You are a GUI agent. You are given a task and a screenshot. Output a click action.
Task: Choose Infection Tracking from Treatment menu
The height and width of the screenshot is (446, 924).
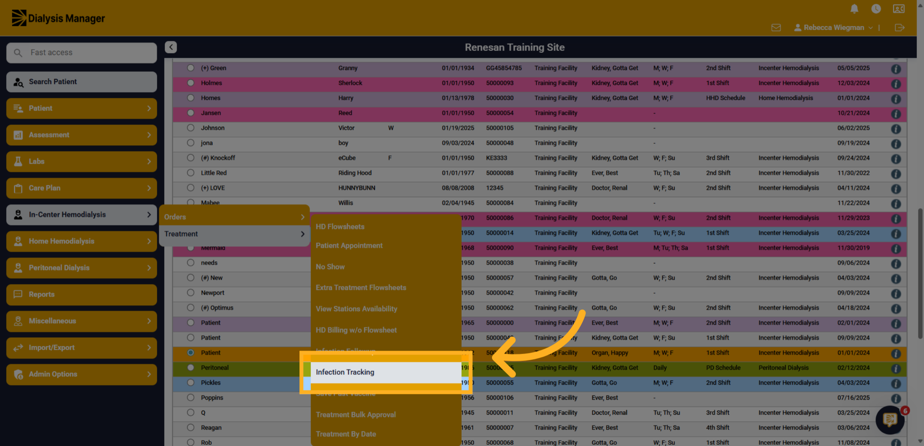click(386, 372)
